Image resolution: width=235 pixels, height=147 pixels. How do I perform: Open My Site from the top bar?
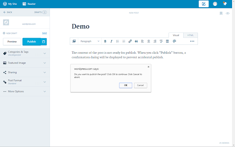(10, 4)
